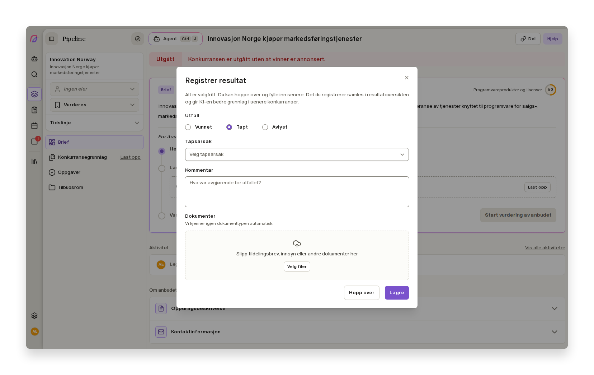Image resolution: width=594 pixels, height=375 pixels.
Task: Click the compass icon next to Pipeline
Action: 138,39
